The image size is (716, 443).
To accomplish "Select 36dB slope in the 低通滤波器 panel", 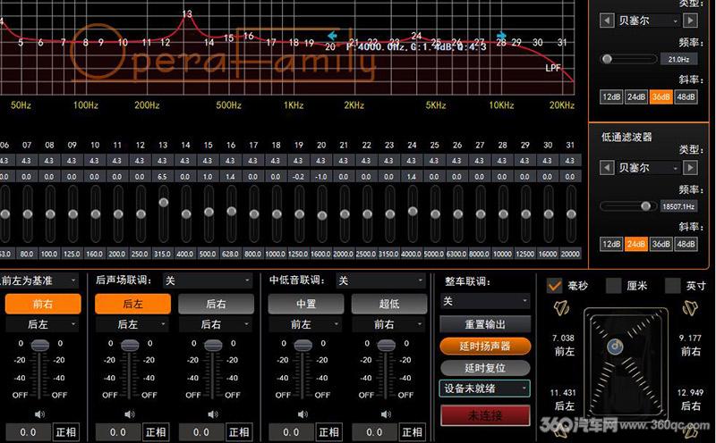I will click(661, 244).
